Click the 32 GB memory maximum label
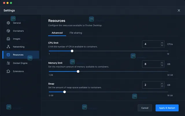This screenshot has width=185, height=116. [x=170, y=75]
